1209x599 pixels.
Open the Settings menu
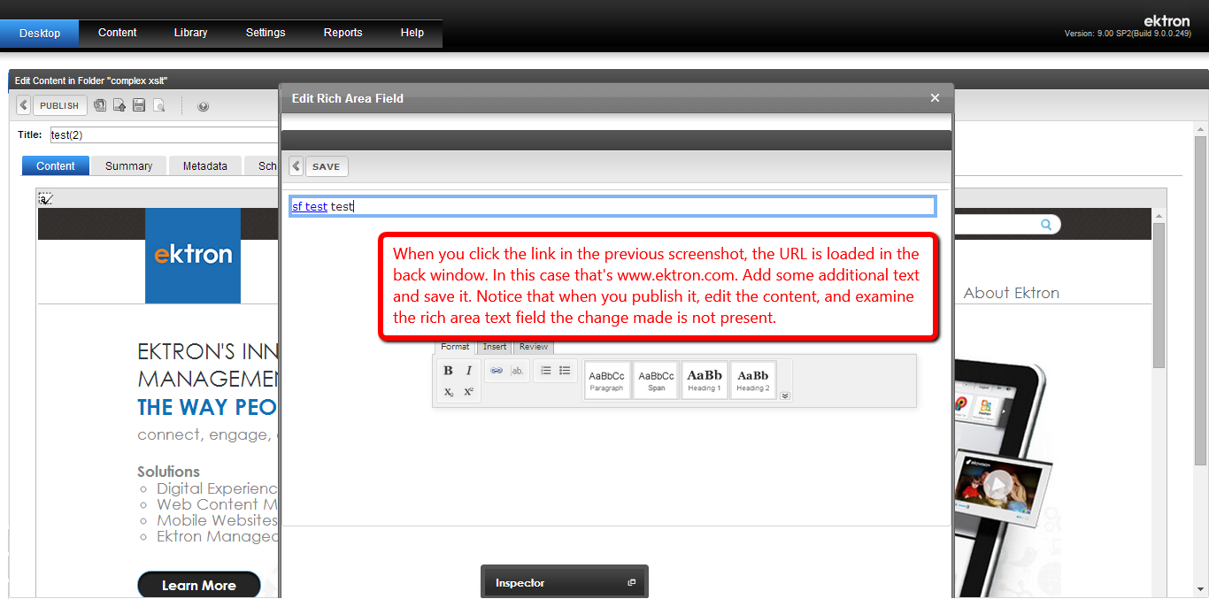pyautogui.click(x=266, y=33)
